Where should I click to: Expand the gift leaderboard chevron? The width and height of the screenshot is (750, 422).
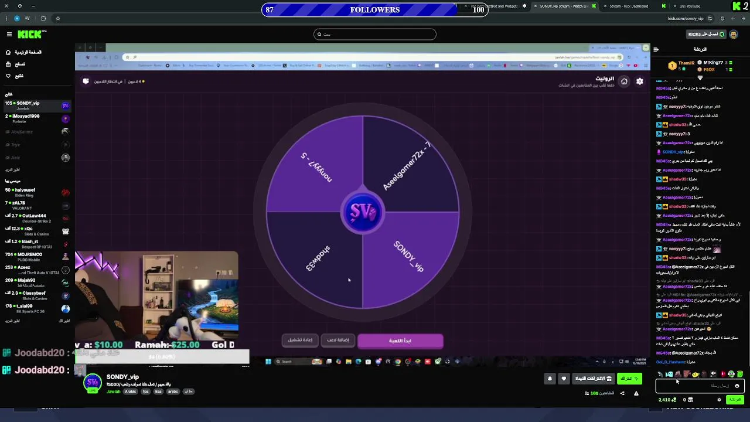(x=700, y=77)
